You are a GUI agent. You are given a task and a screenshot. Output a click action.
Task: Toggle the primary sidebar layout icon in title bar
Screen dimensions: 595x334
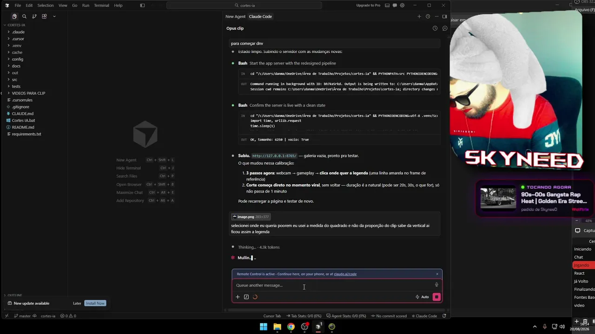pos(142,6)
